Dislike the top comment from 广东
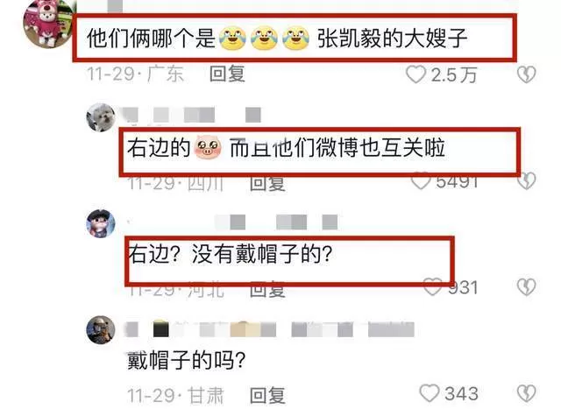This screenshot has width=561, height=416. (526, 74)
